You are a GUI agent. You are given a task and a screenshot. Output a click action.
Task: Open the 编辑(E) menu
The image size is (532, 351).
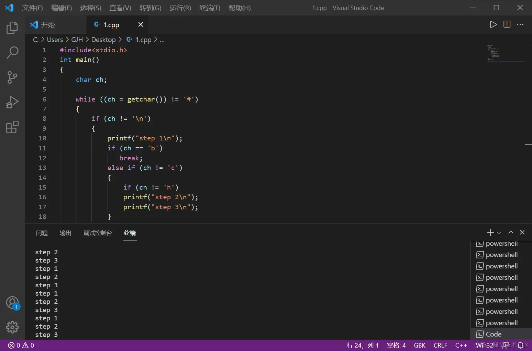tap(62, 8)
